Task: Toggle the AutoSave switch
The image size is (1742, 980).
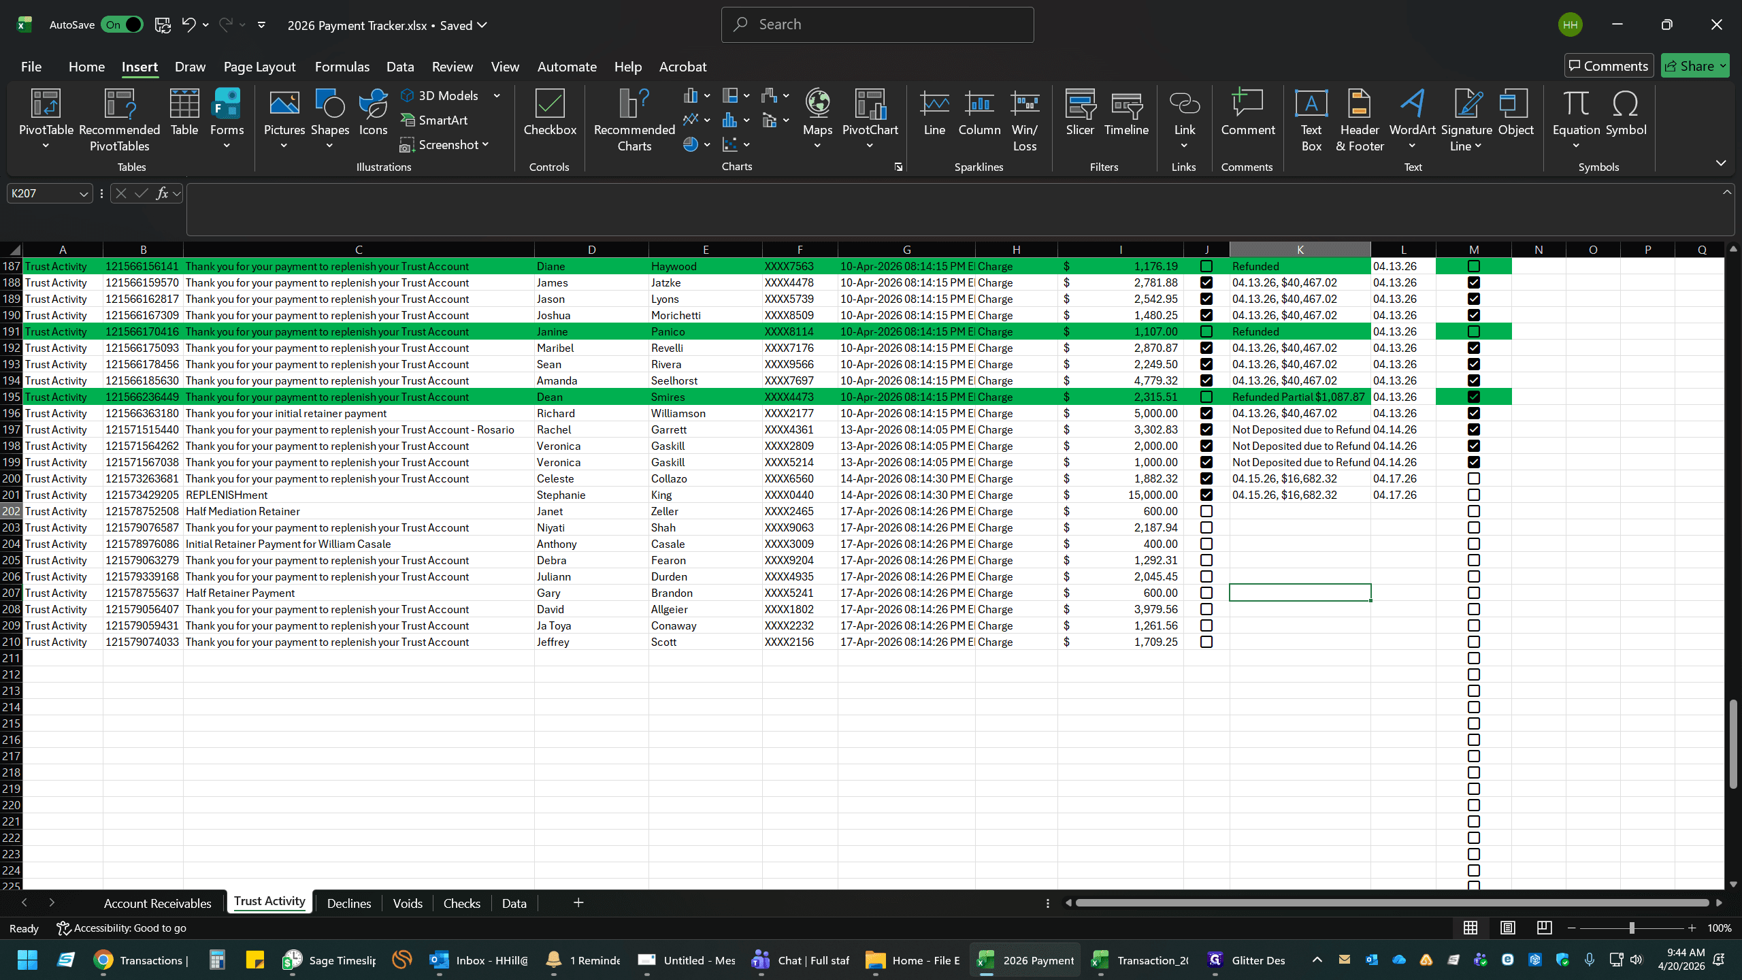Action: click(122, 25)
